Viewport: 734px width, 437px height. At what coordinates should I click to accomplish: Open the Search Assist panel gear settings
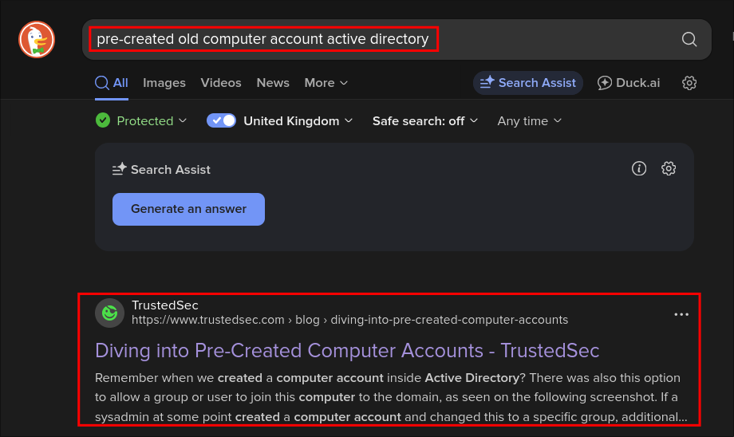point(669,168)
